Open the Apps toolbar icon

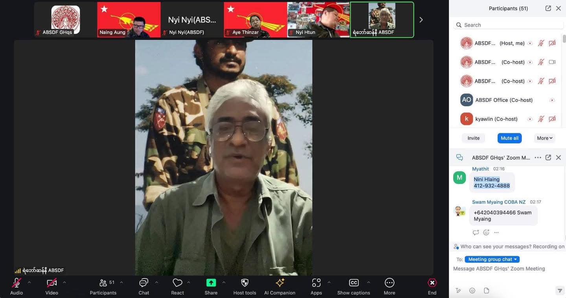pyautogui.click(x=316, y=283)
